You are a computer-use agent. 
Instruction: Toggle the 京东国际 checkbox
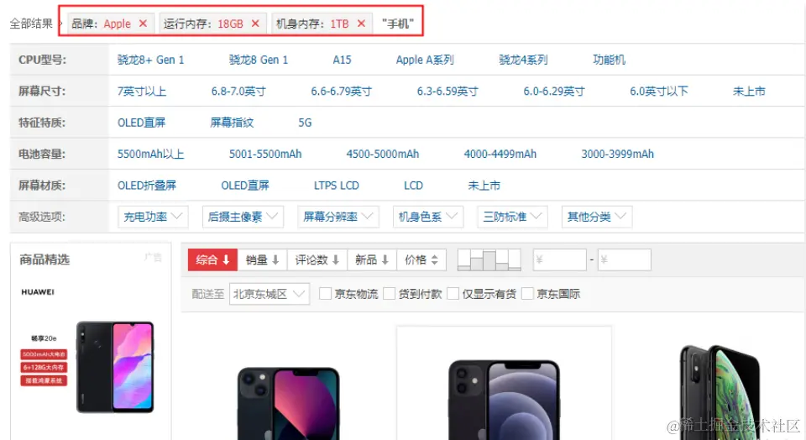coord(527,294)
